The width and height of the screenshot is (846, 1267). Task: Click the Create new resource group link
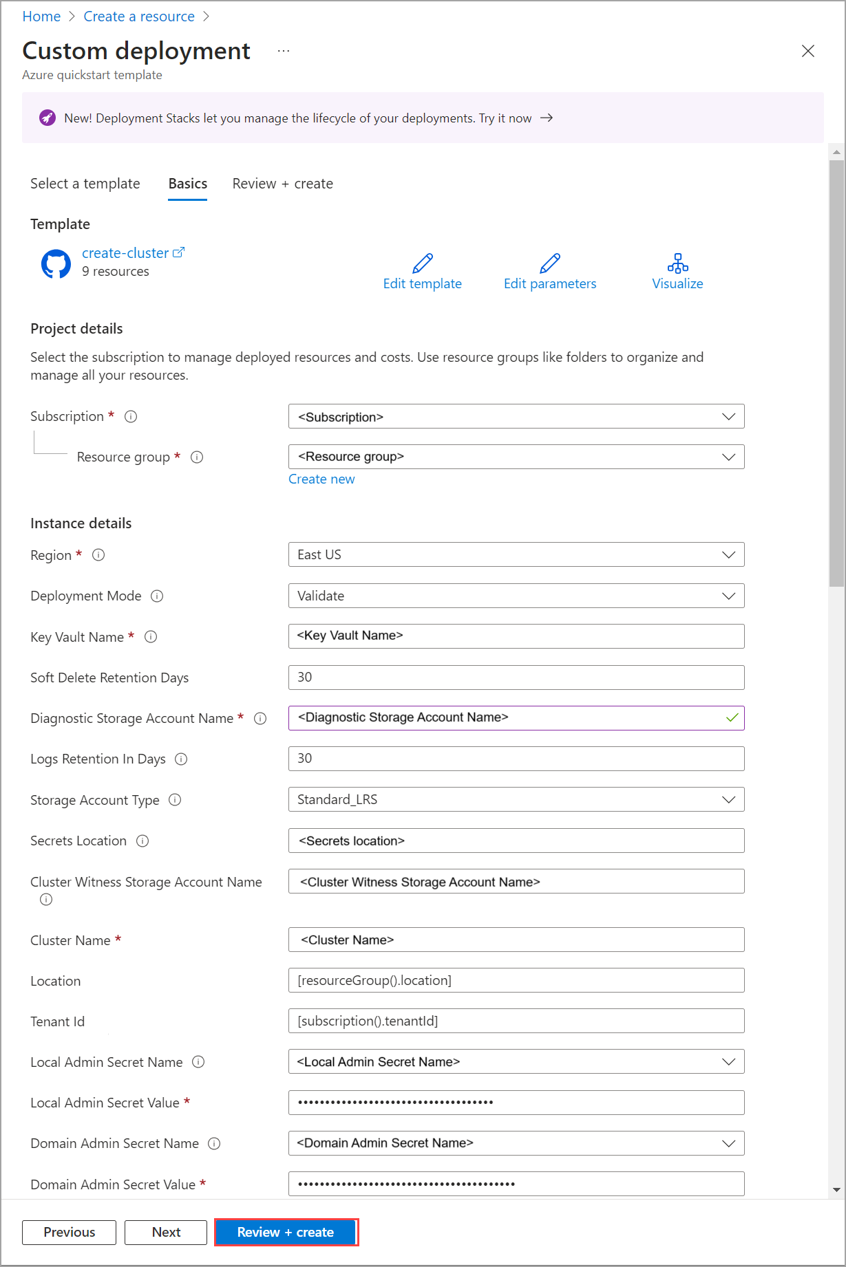[321, 479]
